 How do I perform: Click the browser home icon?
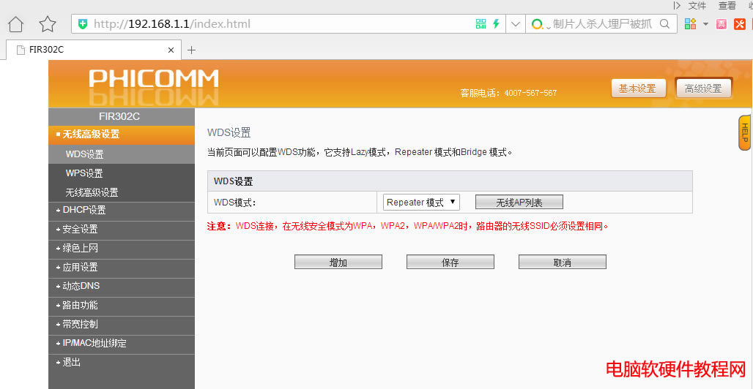[x=16, y=24]
